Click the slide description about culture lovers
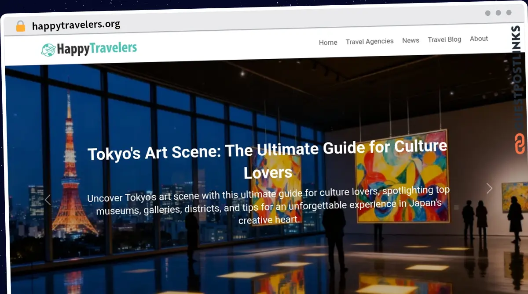528x294 pixels. 268,205
